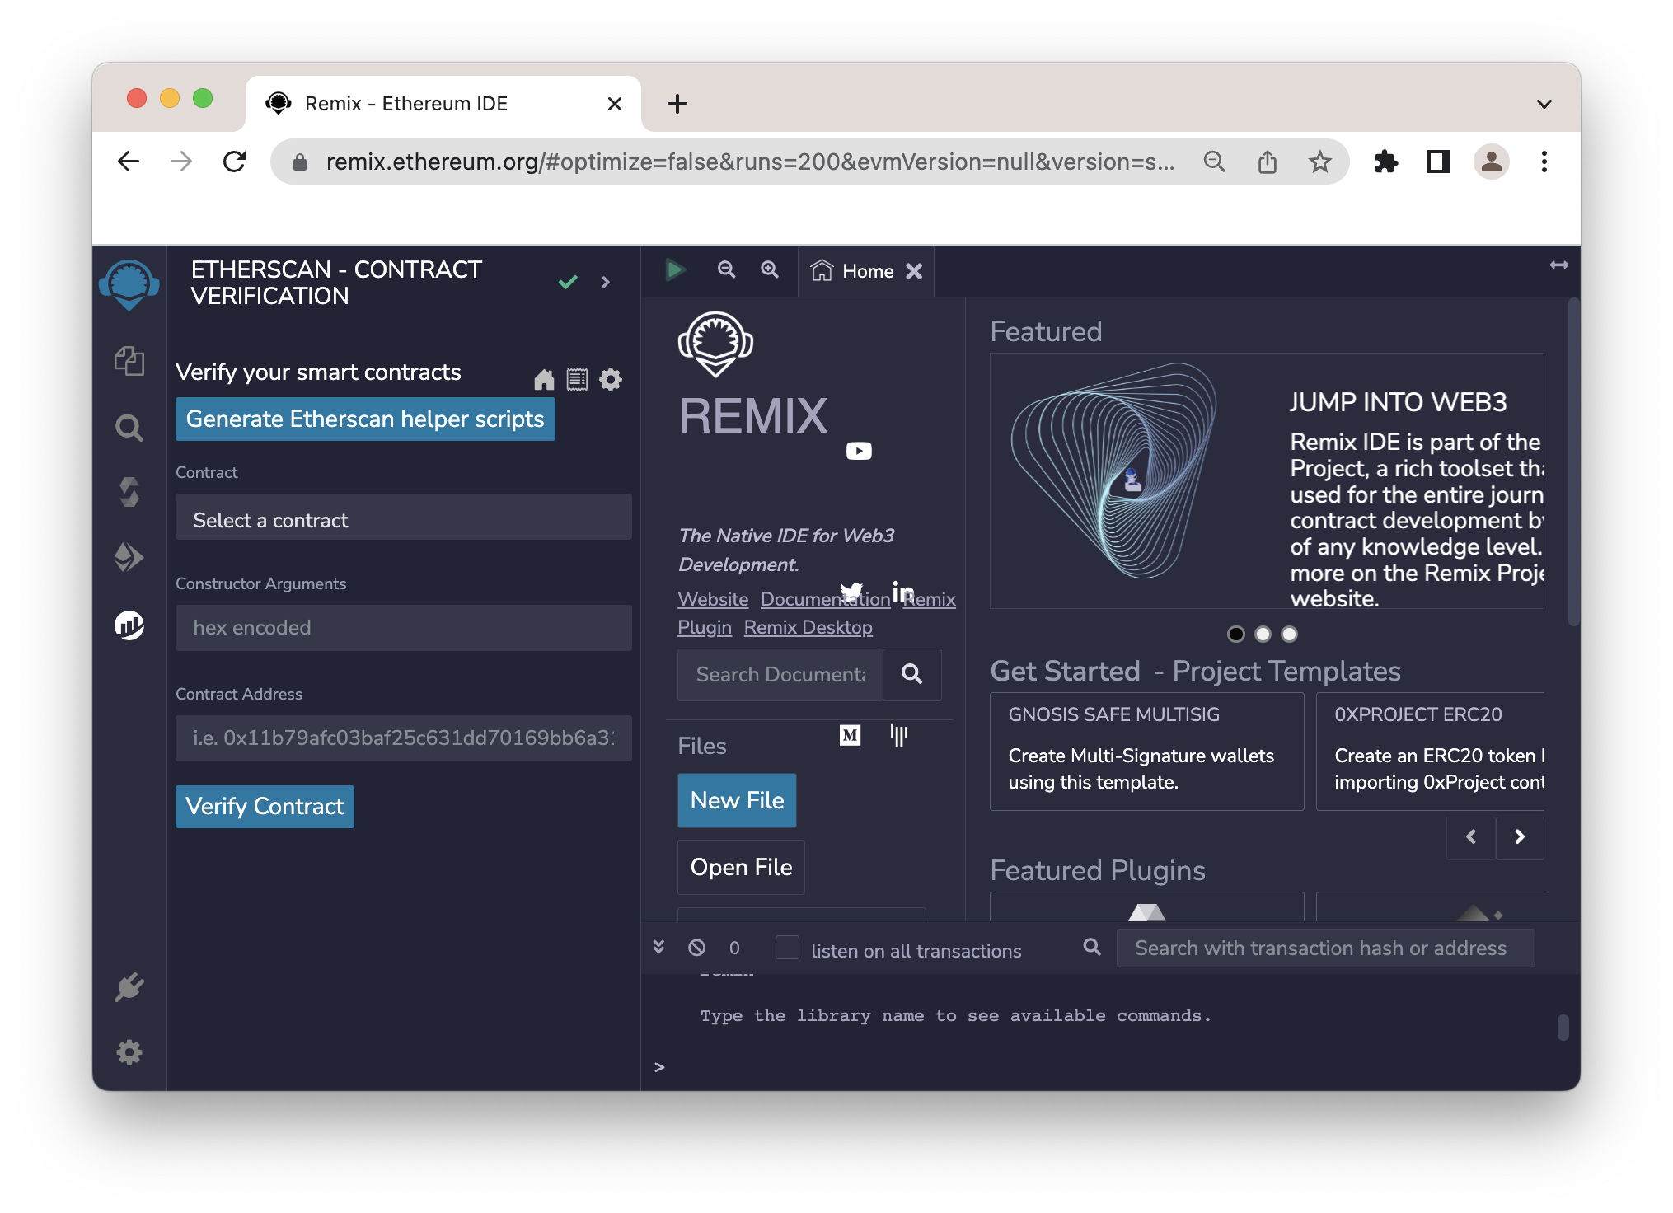Viewport: 1673px width, 1213px height.
Task: Click the Verify Contract button
Action: (264, 805)
